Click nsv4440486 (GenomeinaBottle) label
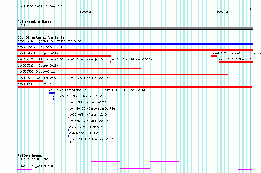Screen dimensions: 261x173 click(92, 108)
